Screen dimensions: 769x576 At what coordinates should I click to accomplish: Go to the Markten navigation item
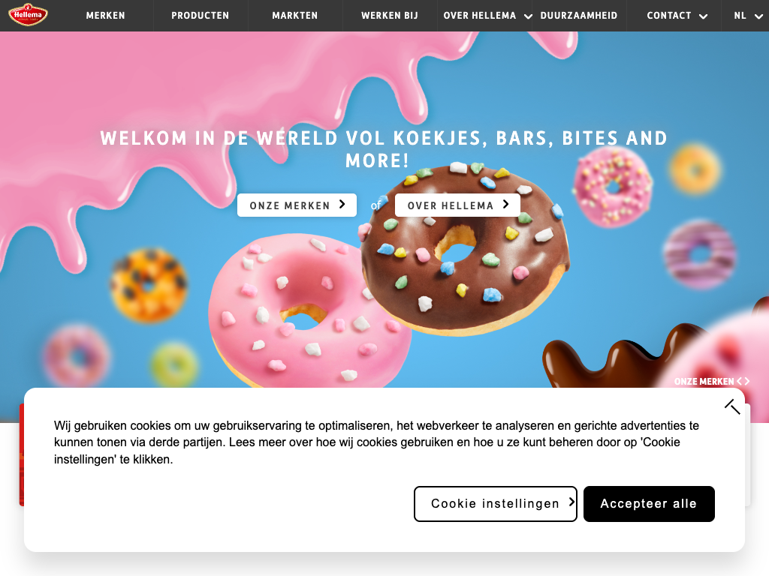(x=294, y=16)
